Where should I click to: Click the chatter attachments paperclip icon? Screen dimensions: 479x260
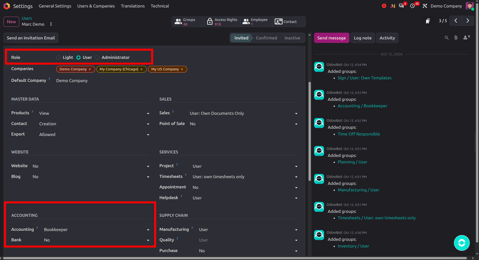456,38
